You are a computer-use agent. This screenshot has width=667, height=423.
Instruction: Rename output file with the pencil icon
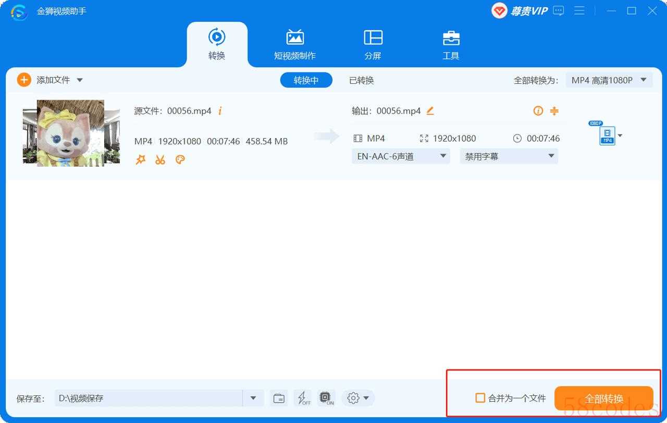coord(430,110)
